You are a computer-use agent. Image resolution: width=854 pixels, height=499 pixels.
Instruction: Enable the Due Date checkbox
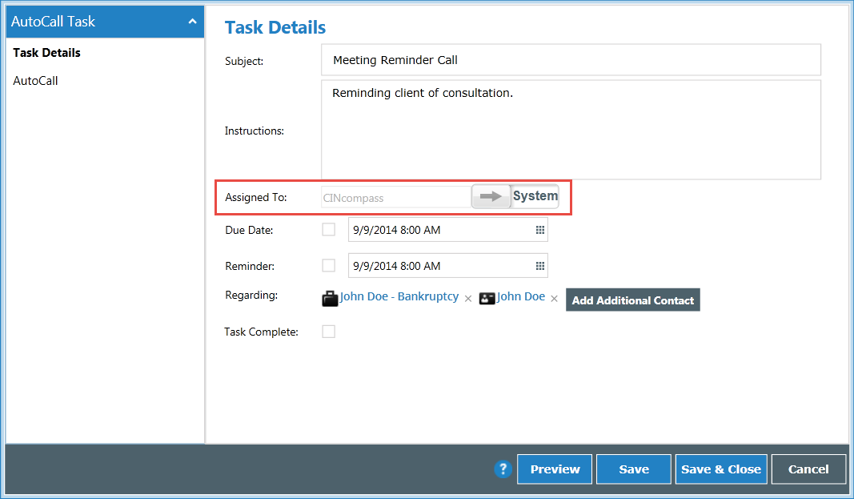328,229
